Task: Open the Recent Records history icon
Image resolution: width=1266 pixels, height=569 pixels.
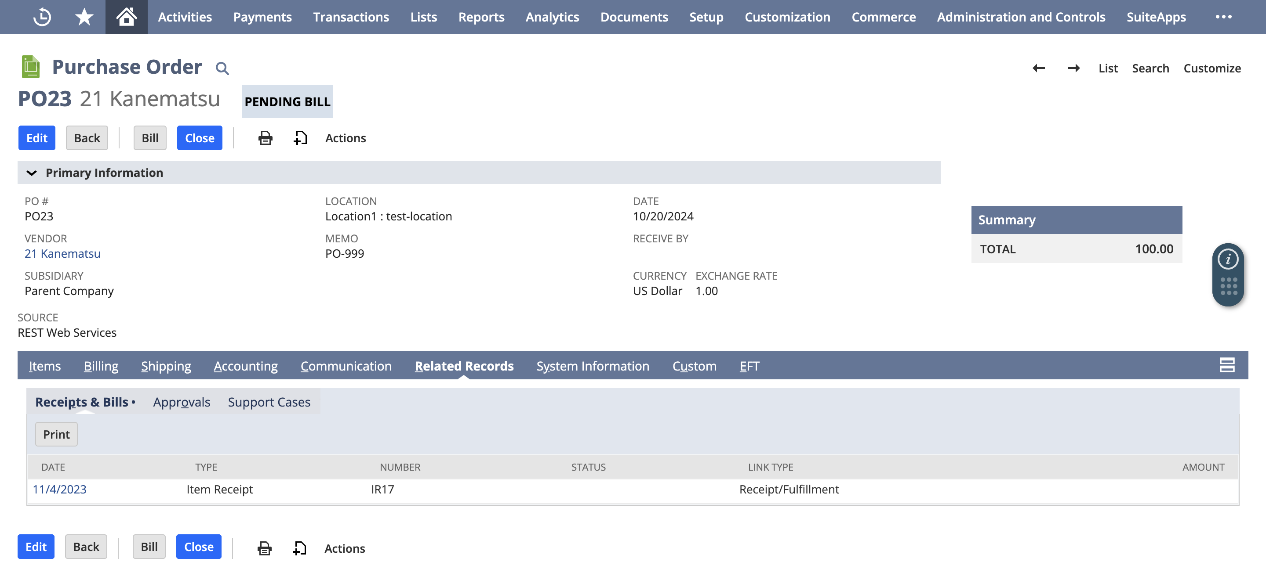Action: coord(42,17)
